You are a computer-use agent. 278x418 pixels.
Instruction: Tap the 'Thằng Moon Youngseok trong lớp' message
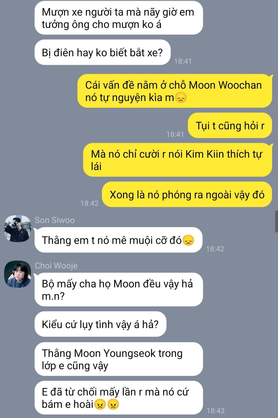point(119,359)
